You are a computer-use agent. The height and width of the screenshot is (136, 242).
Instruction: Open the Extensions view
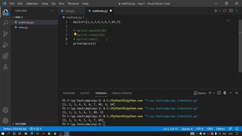coord(5,56)
